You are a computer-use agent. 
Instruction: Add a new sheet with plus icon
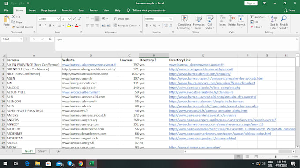coord(59,151)
